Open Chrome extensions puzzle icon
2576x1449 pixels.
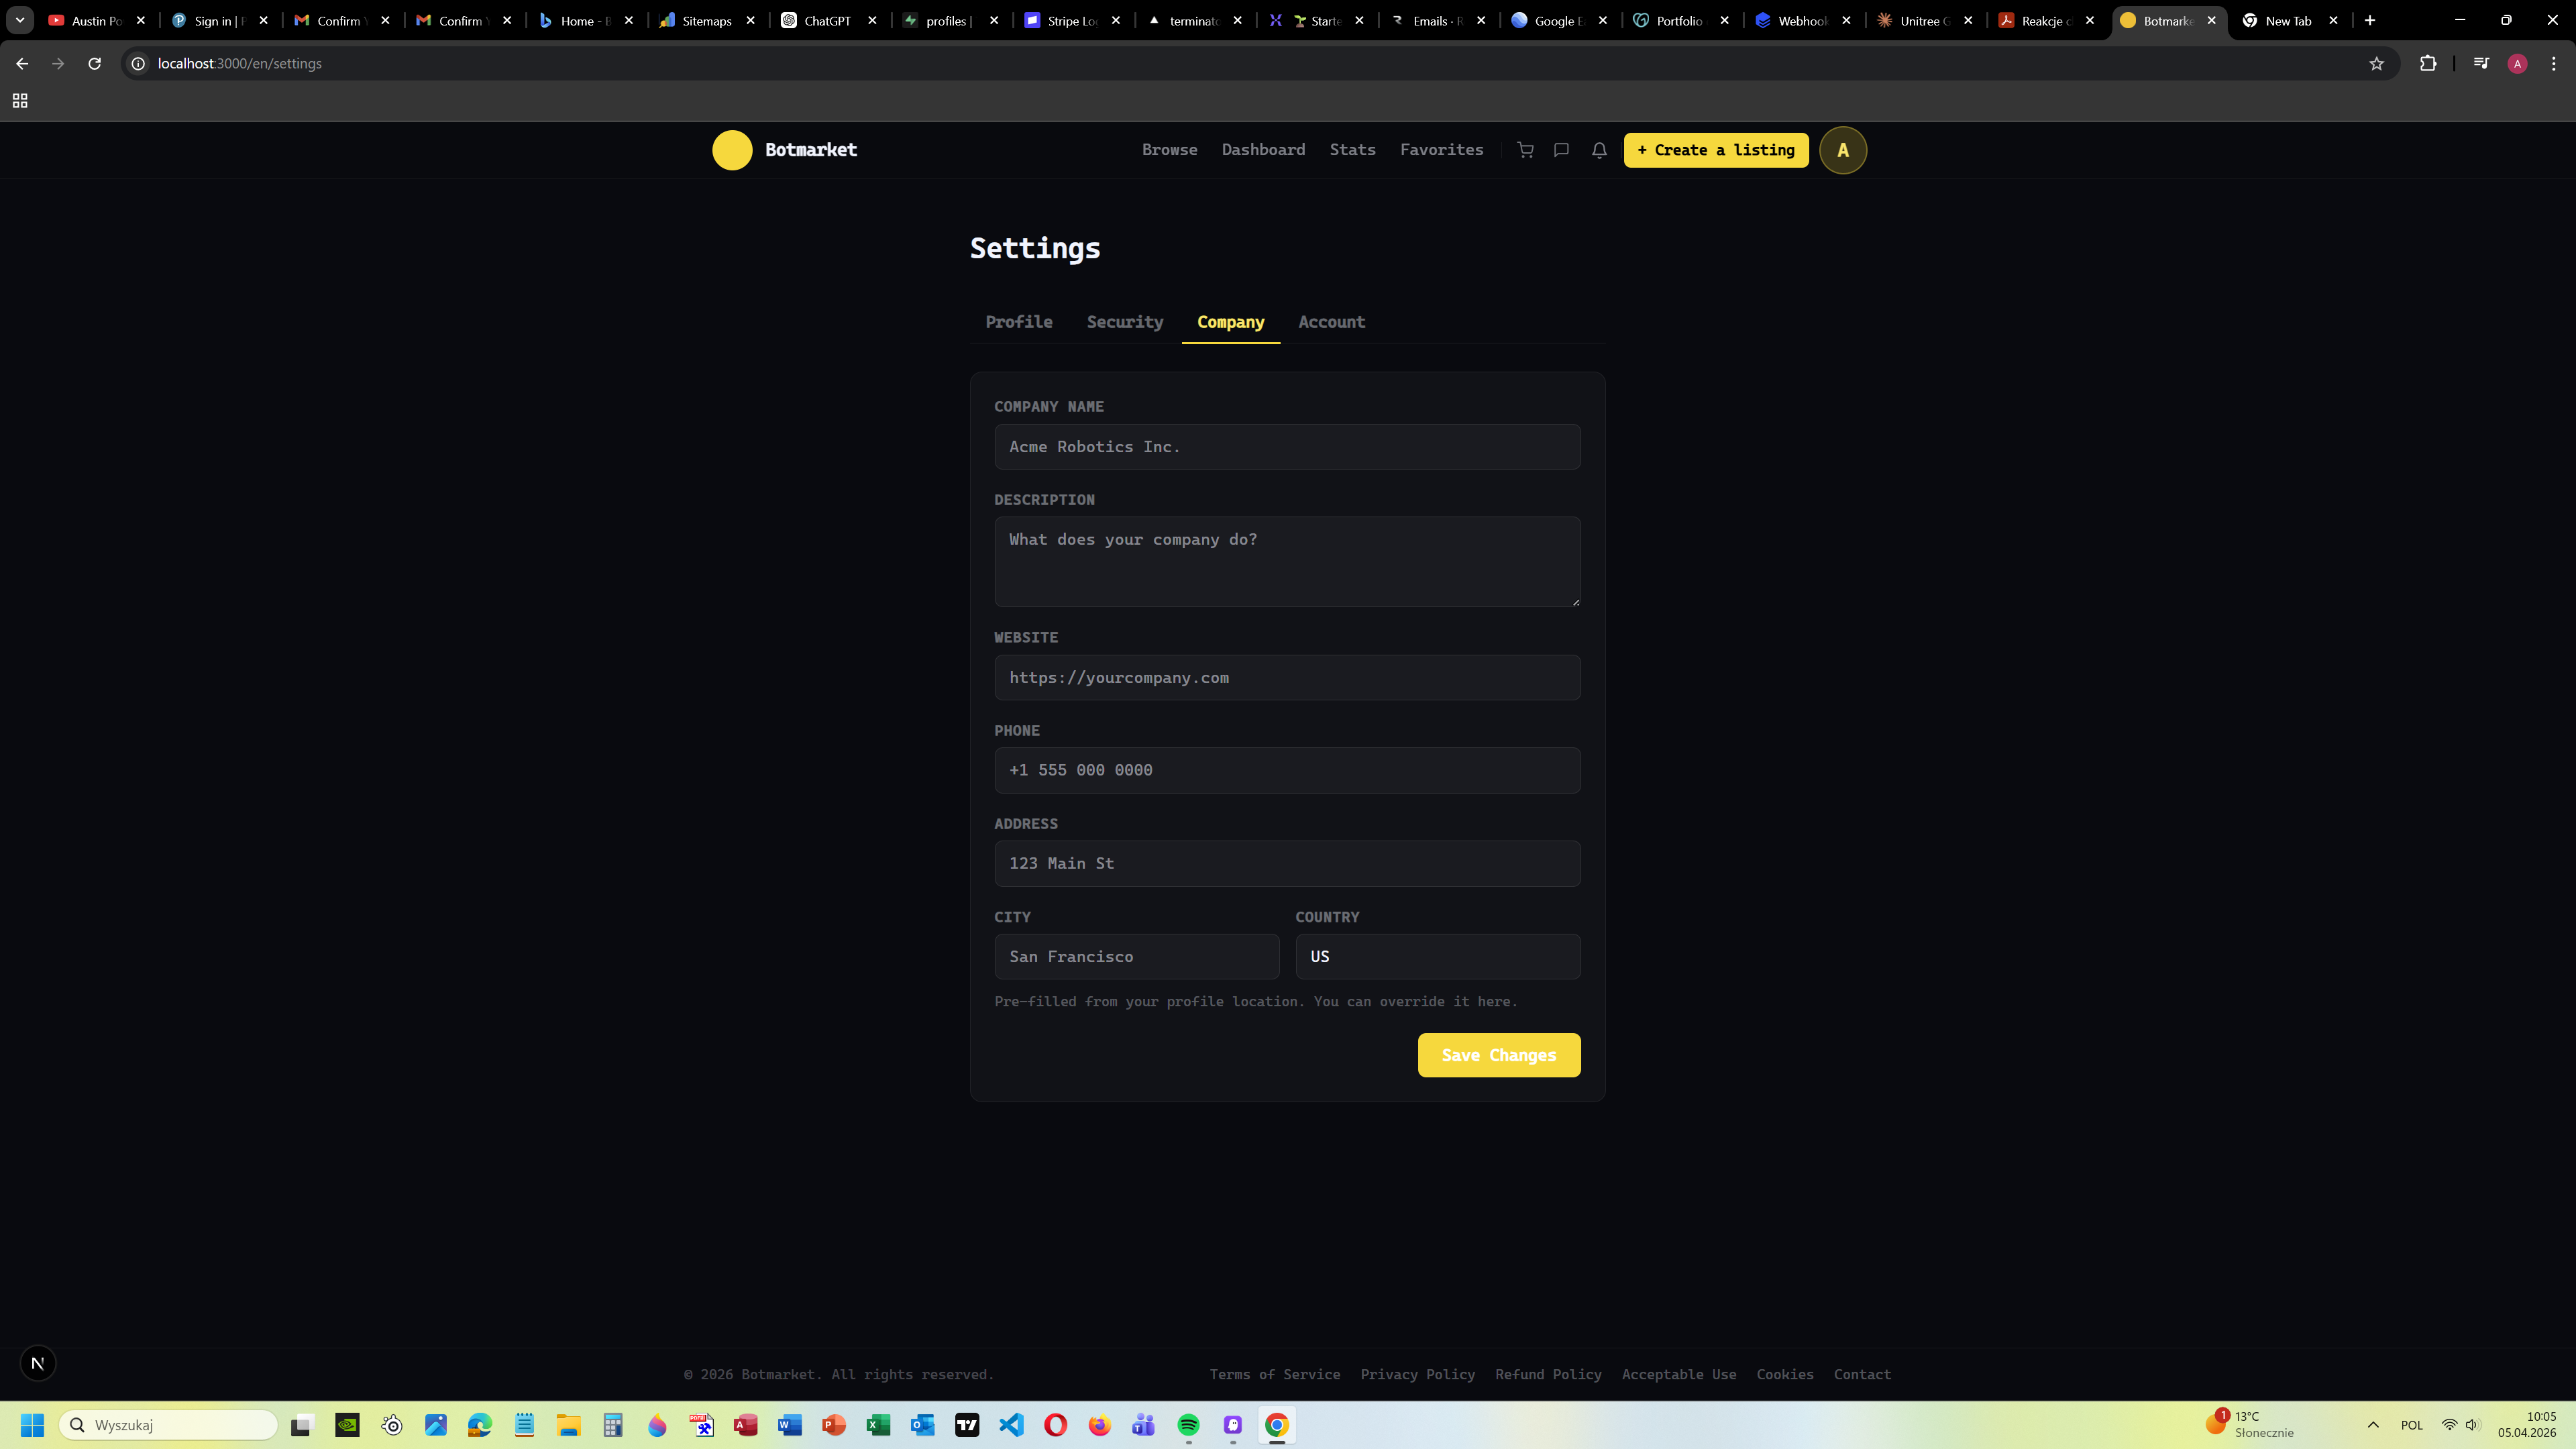tap(2428, 64)
